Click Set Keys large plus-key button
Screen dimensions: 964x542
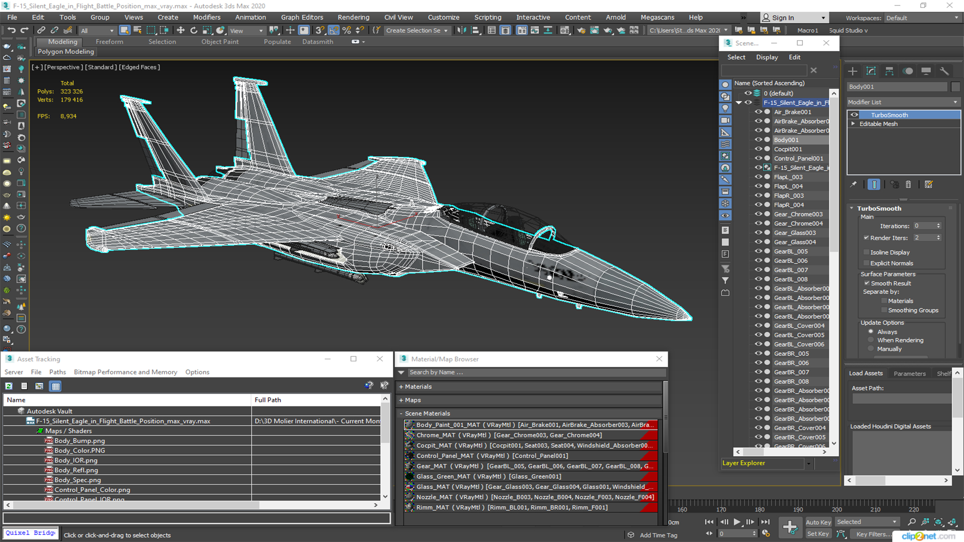tap(790, 527)
